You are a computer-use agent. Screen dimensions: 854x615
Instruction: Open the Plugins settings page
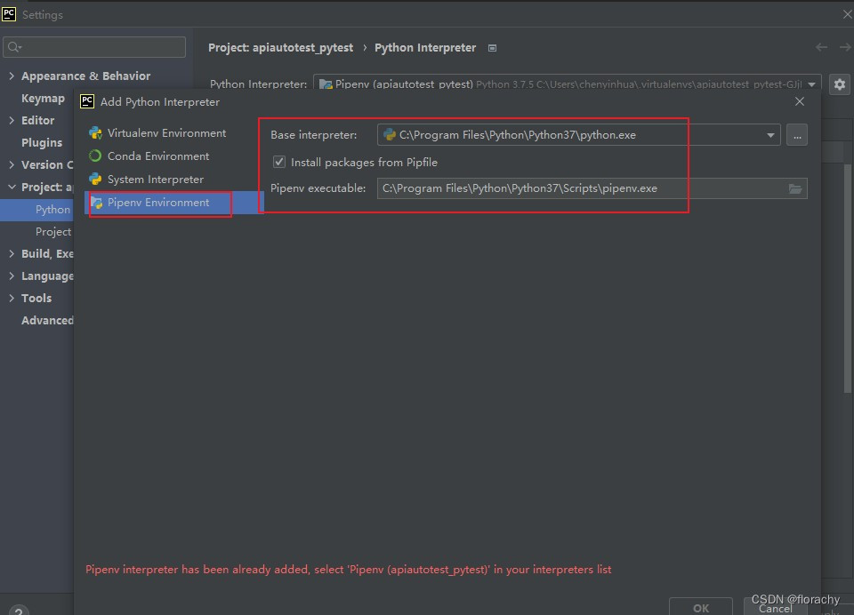[x=42, y=142]
